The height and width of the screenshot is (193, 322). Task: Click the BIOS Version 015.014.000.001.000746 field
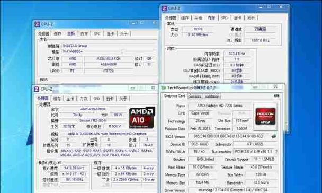click(228, 136)
